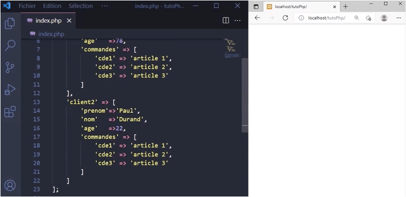406x197 pixels.
Task: Open the Edition menu
Action: click(x=52, y=6)
